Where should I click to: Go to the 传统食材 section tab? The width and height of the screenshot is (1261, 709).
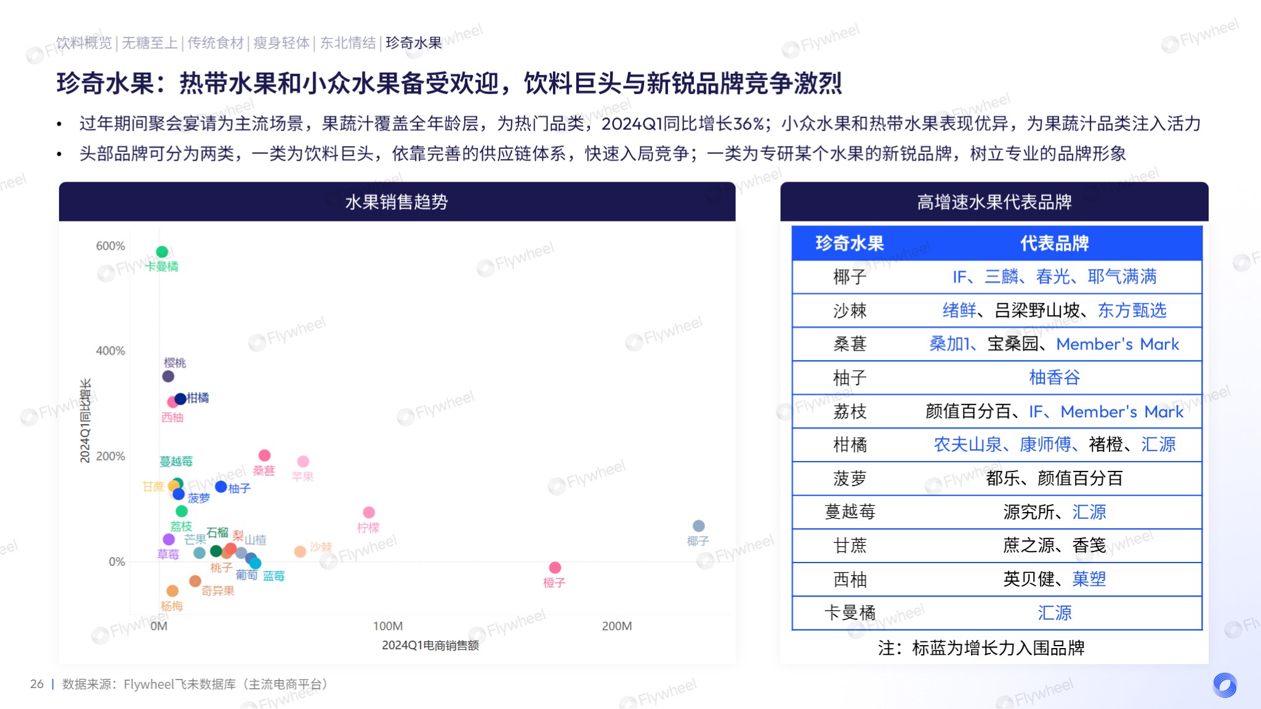click(x=216, y=42)
